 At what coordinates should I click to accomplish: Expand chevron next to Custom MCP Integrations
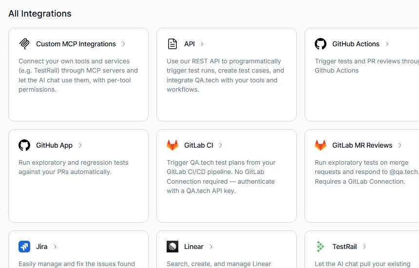(124, 44)
